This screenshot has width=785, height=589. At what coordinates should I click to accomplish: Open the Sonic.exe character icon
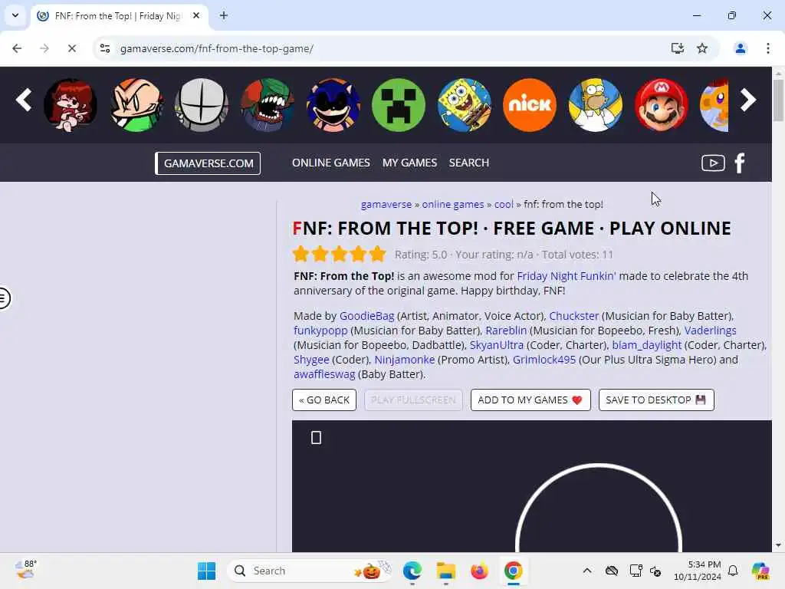[333, 105]
